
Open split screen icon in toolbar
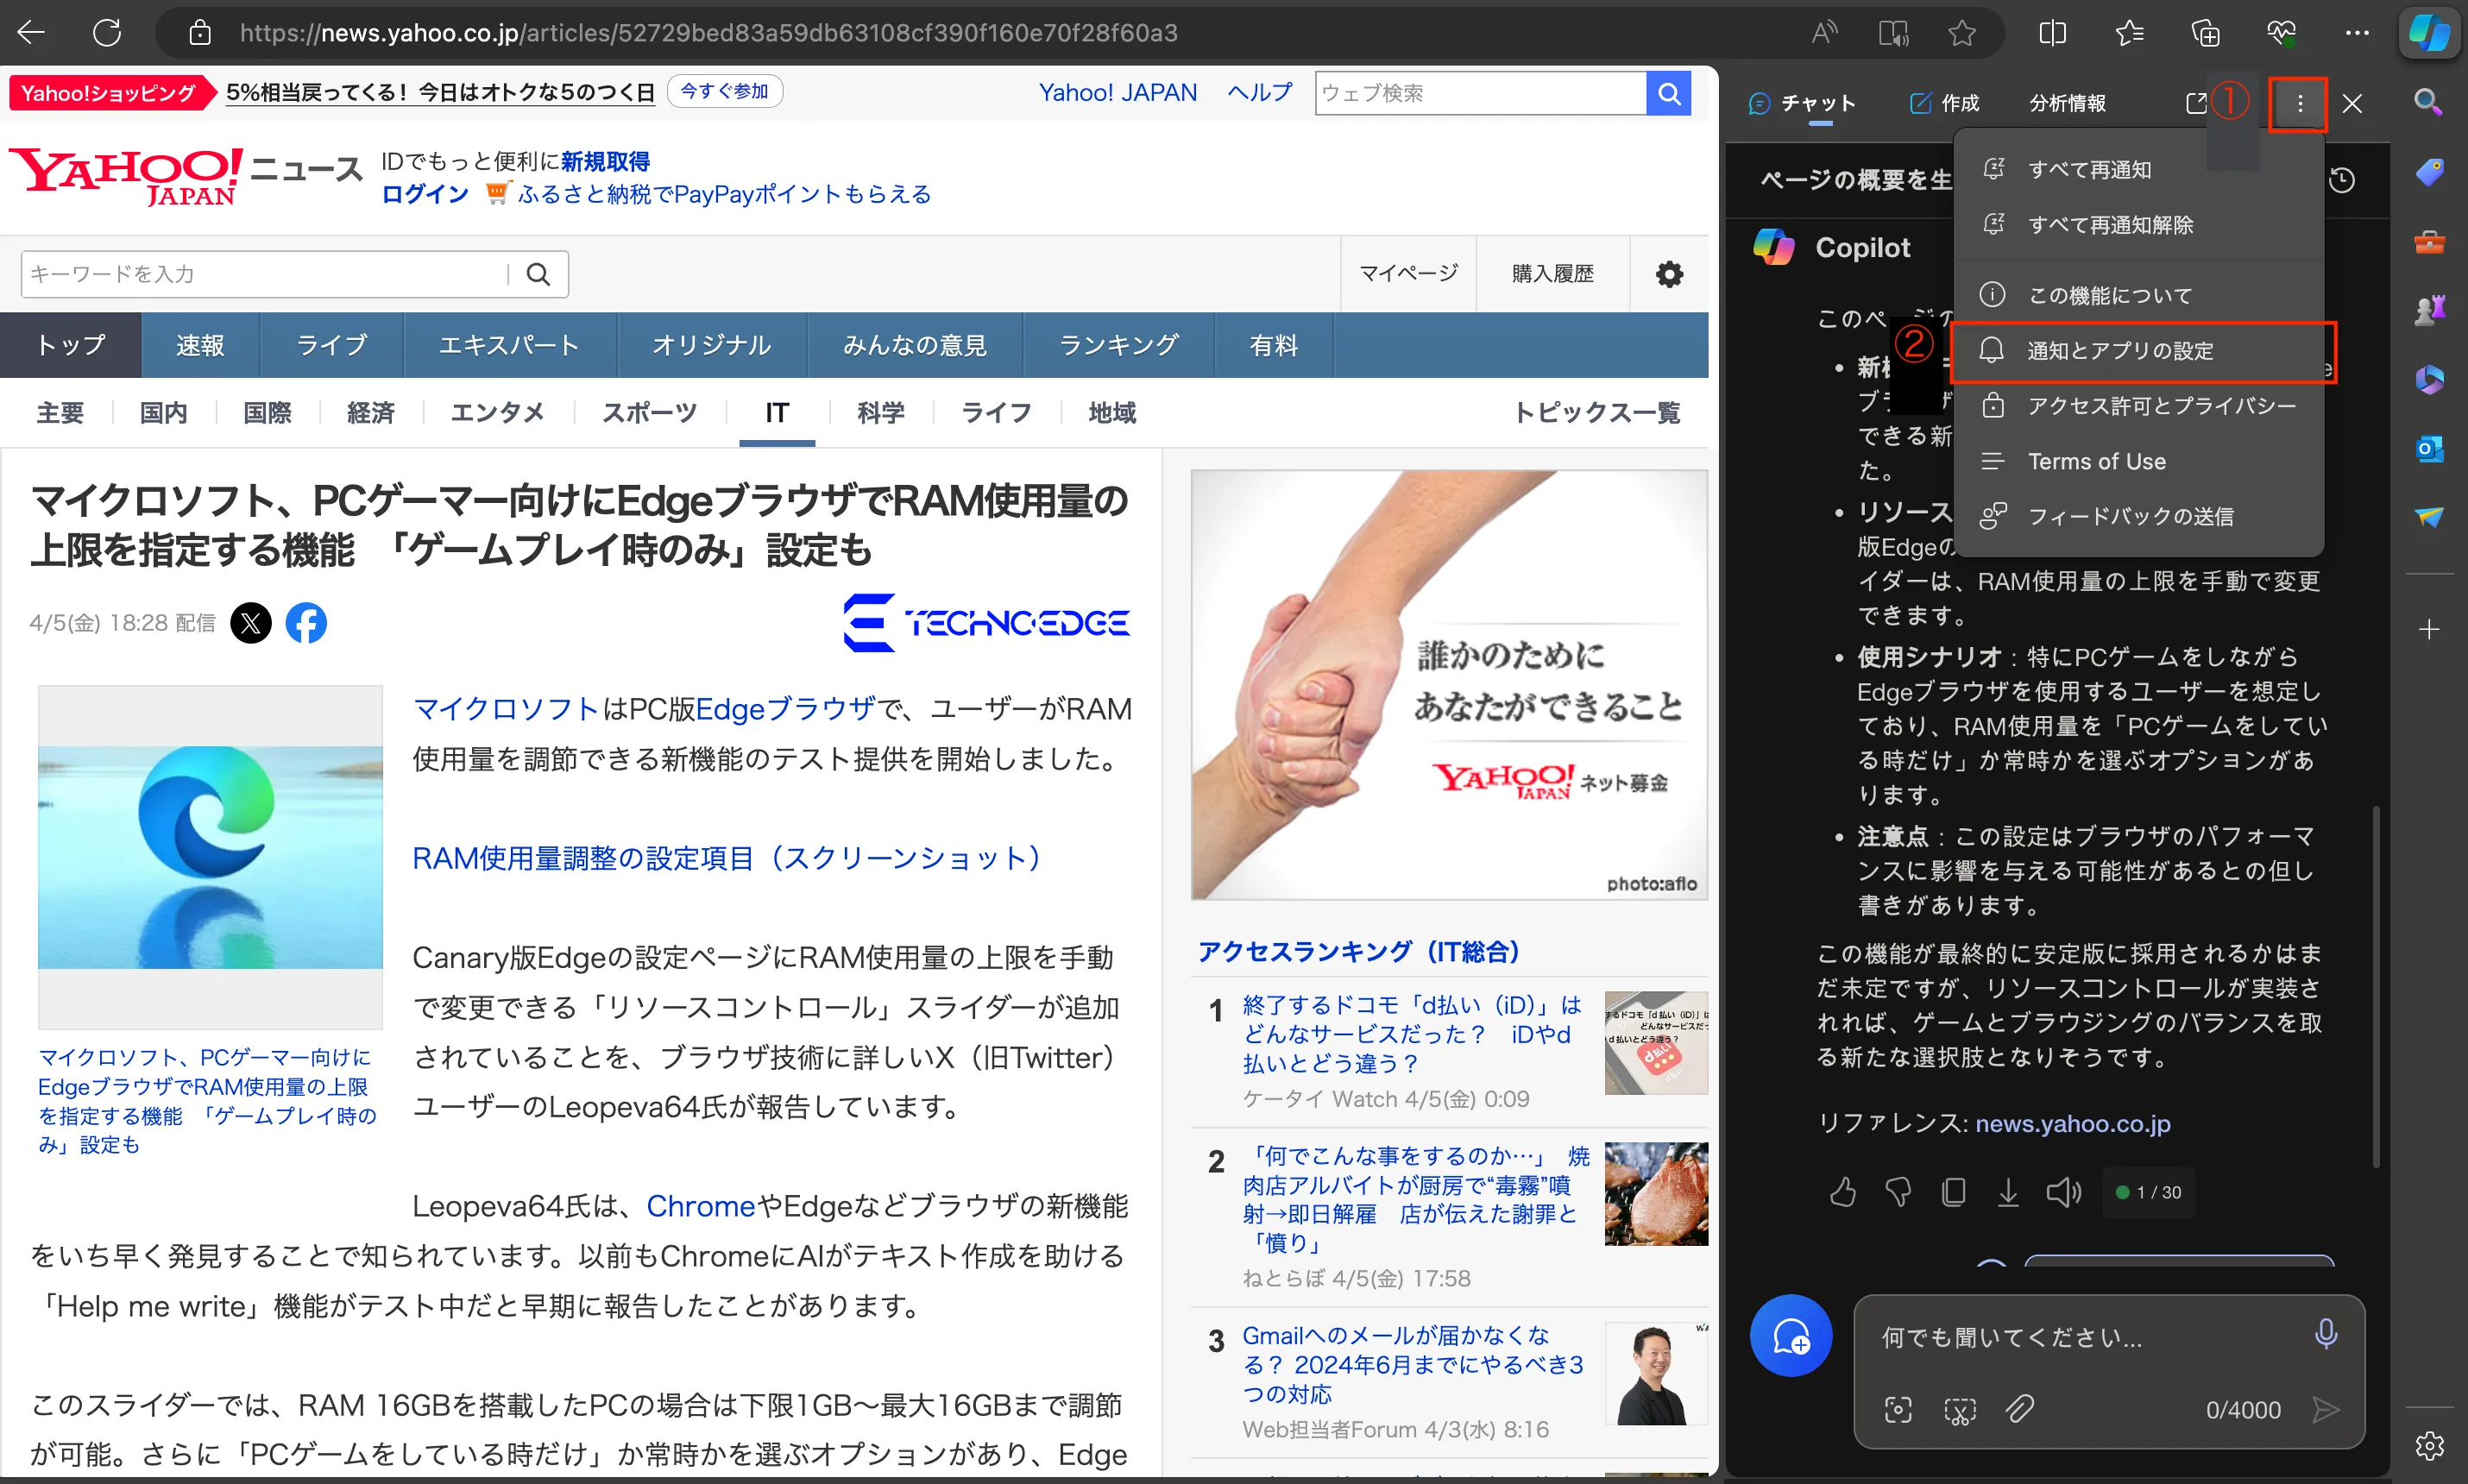pos(2052,33)
